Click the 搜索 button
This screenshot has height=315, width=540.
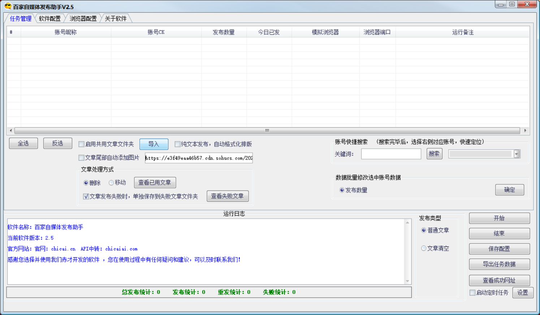[x=435, y=154]
